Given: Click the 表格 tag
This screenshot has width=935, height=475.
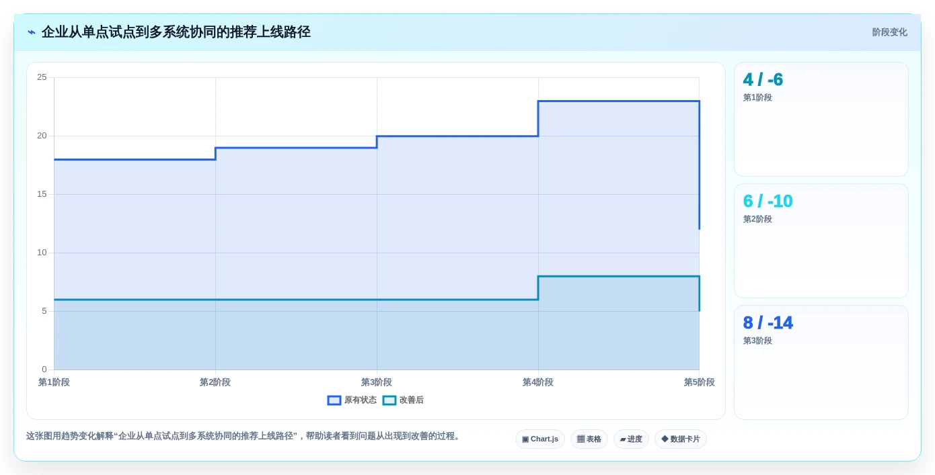Looking at the screenshot, I should point(589,439).
